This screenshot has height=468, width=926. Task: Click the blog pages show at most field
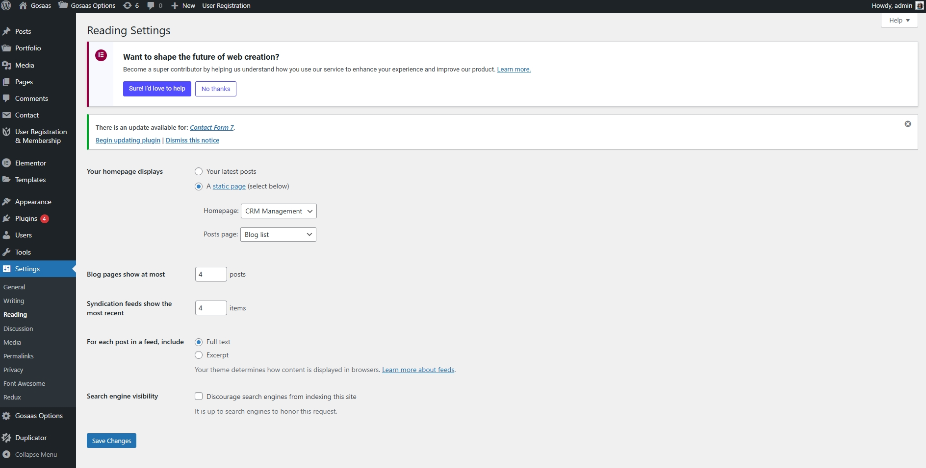pos(211,274)
